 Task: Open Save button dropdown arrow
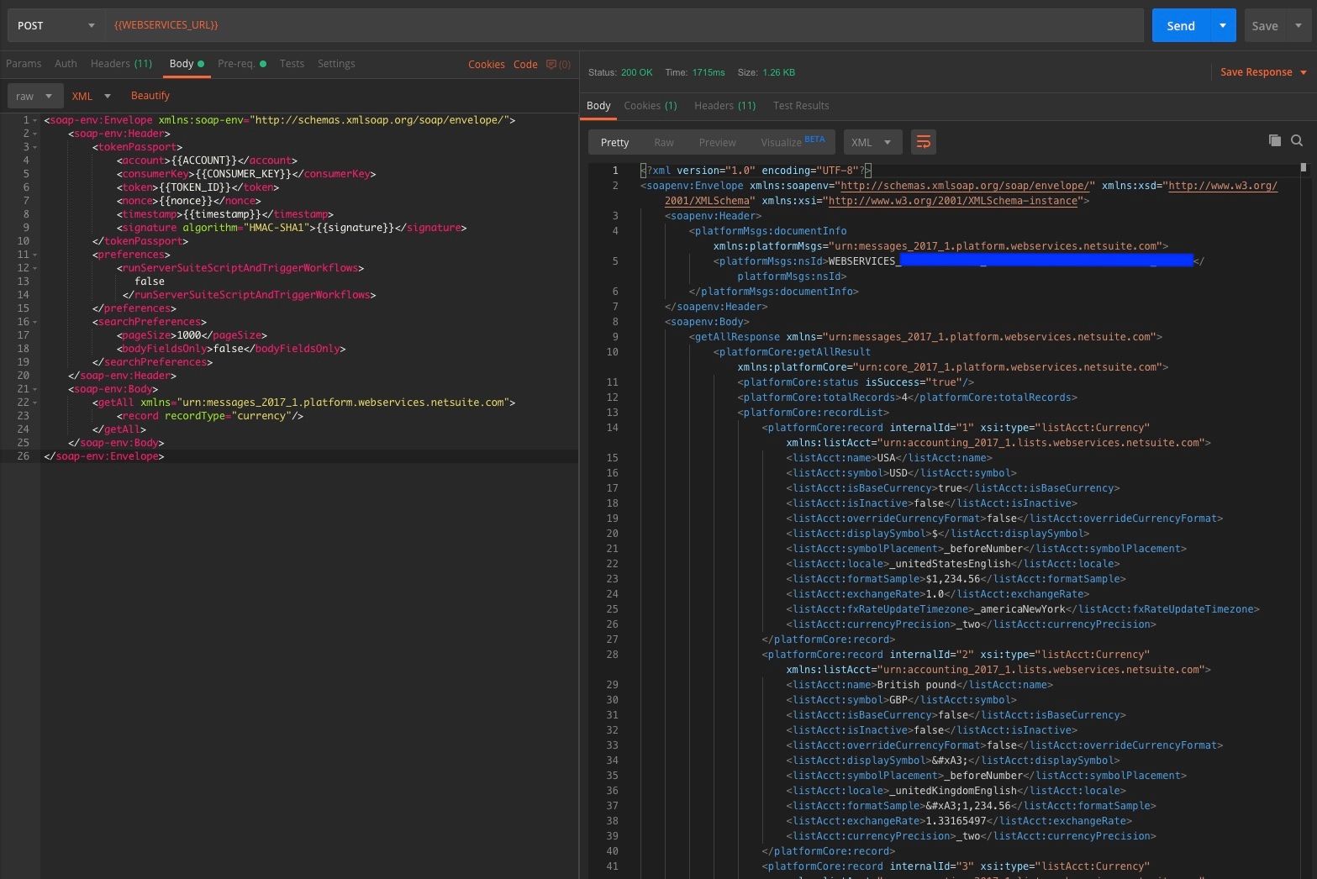[x=1298, y=25]
